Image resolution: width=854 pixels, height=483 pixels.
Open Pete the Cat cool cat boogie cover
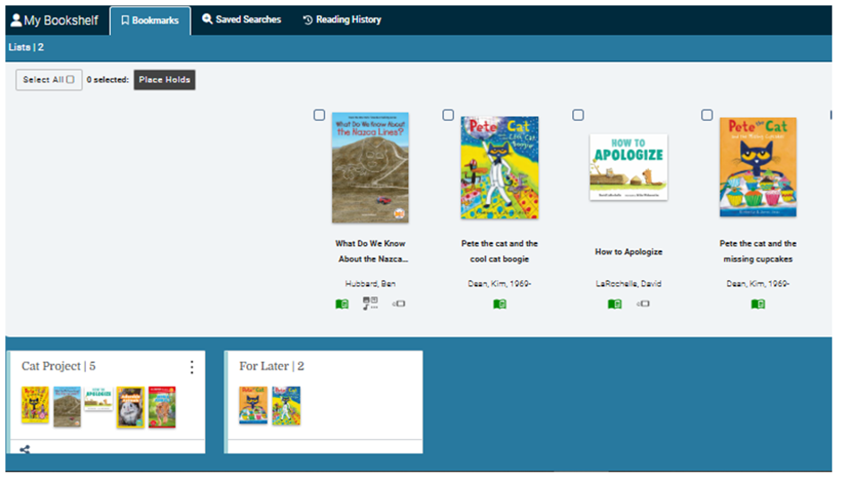pyautogui.click(x=500, y=167)
